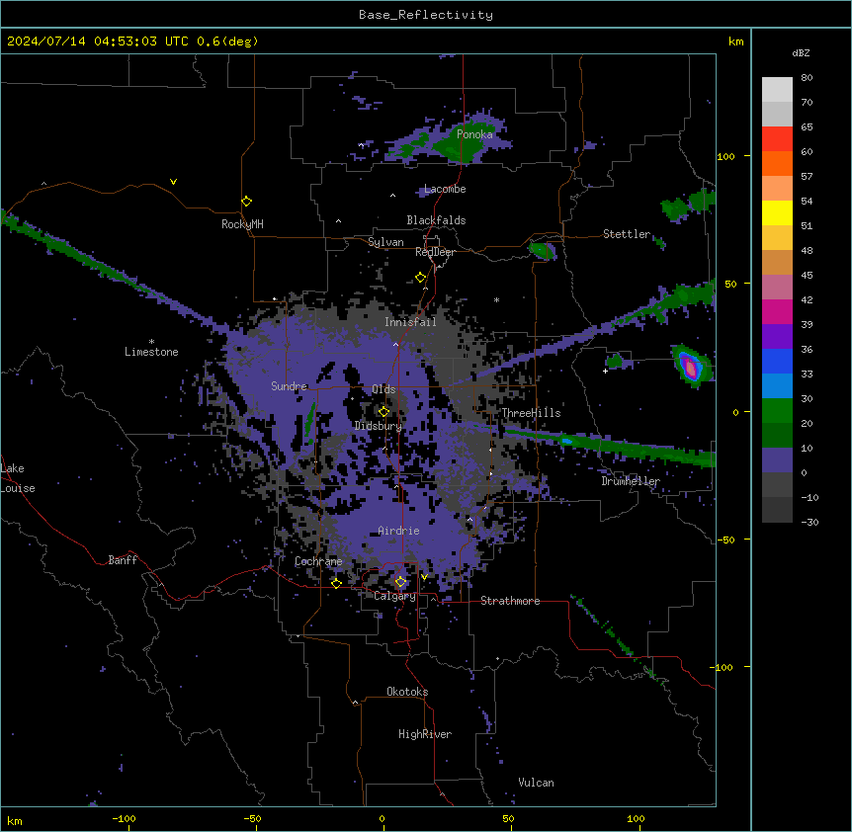Click the 0 tick label on bottom axis
This screenshot has height=832, width=852.
[x=382, y=819]
